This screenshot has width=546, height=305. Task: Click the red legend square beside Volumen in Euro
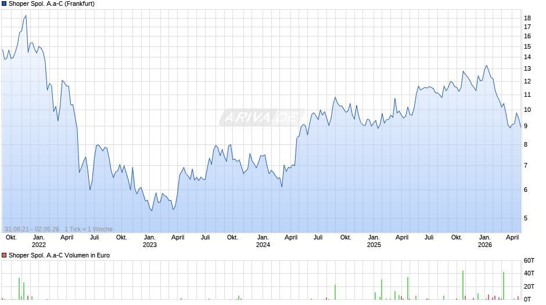[x=4, y=255]
